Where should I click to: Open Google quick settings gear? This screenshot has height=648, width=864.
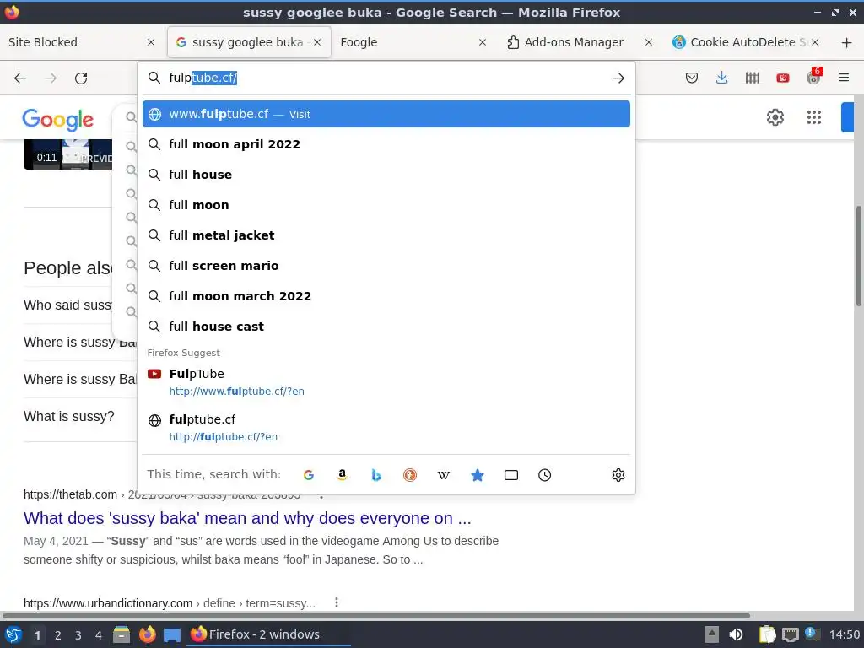point(775,117)
